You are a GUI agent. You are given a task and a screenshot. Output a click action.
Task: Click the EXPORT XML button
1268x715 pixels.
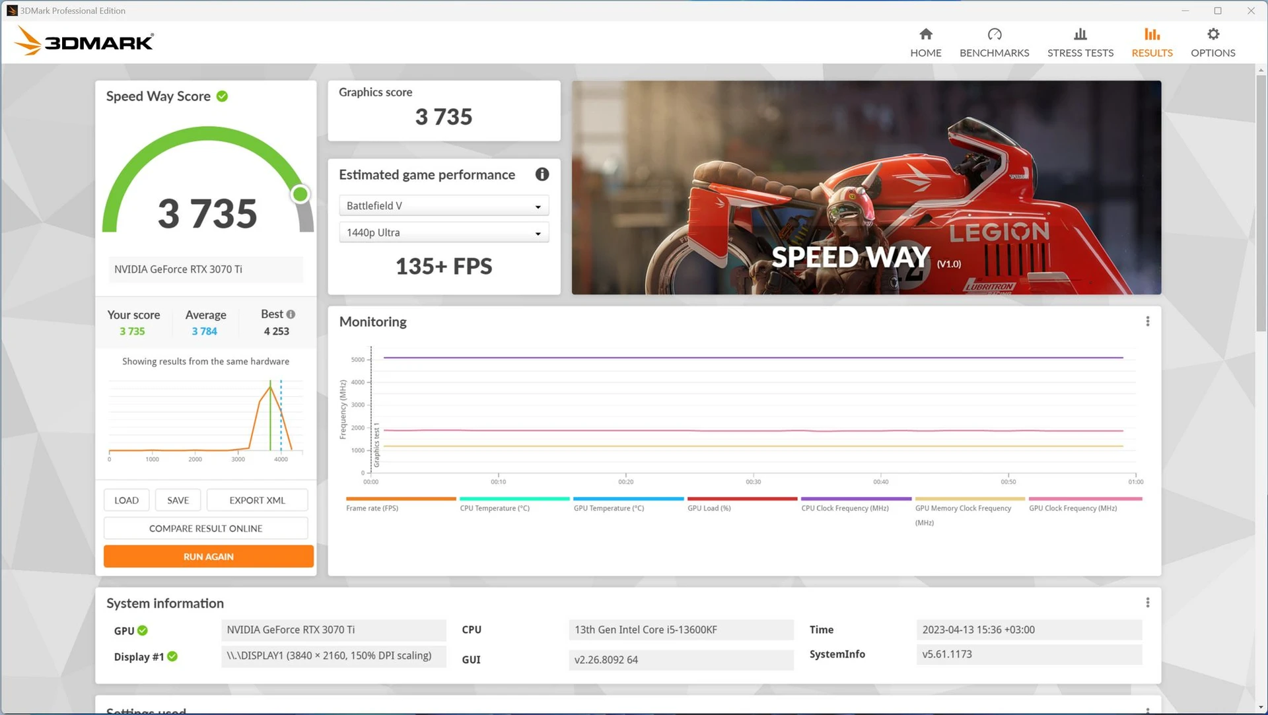click(x=257, y=500)
